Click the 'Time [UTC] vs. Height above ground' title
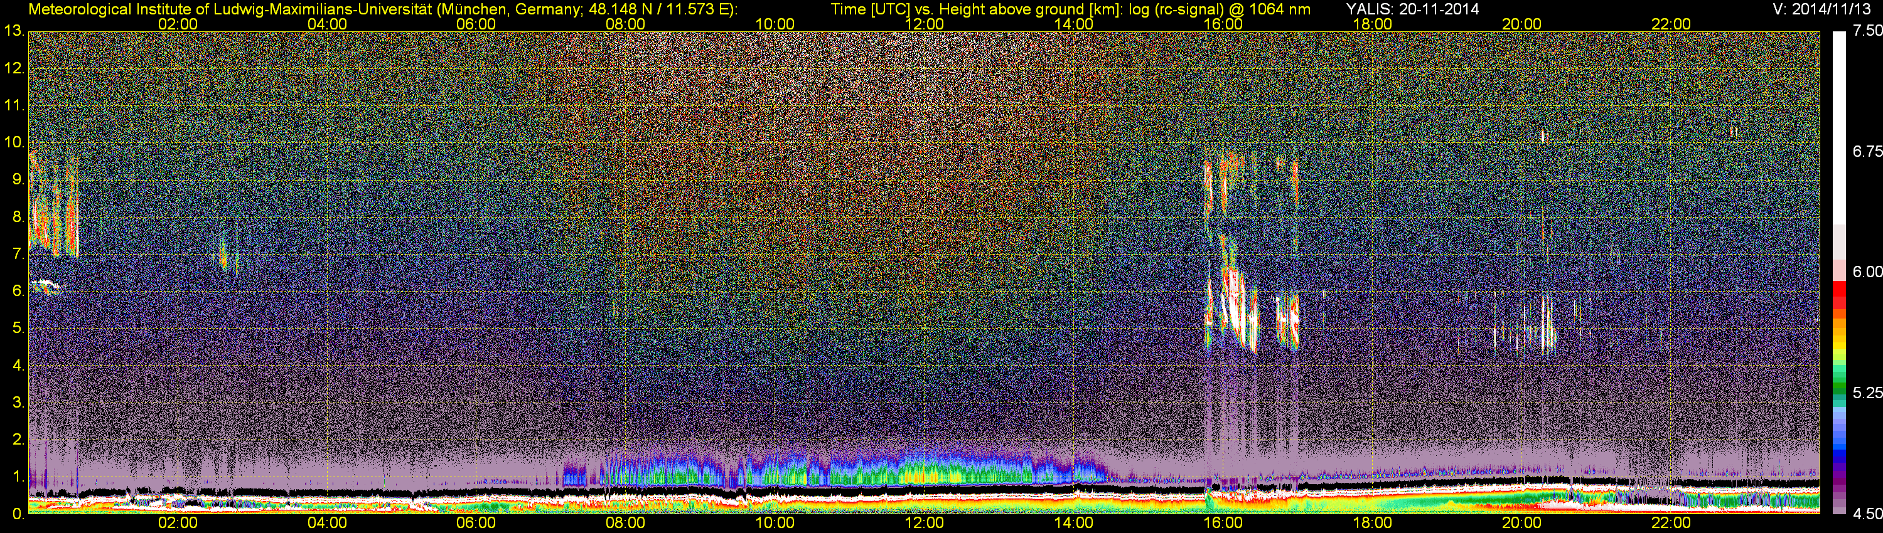Viewport: 1883px width, 533px height. [x=1070, y=9]
